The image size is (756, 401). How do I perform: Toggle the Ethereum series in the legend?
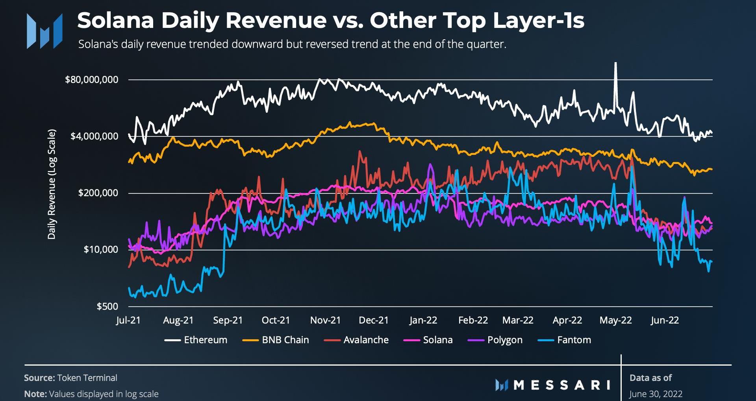click(205, 340)
